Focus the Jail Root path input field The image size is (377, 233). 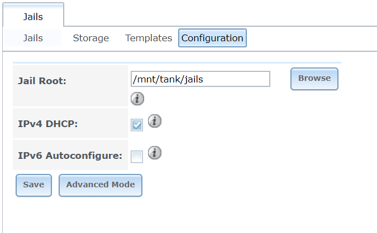[x=200, y=79]
